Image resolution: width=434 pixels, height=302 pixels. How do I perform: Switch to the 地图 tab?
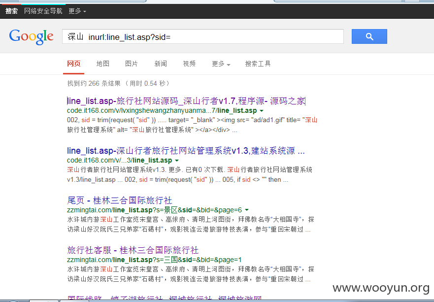pos(102,64)
